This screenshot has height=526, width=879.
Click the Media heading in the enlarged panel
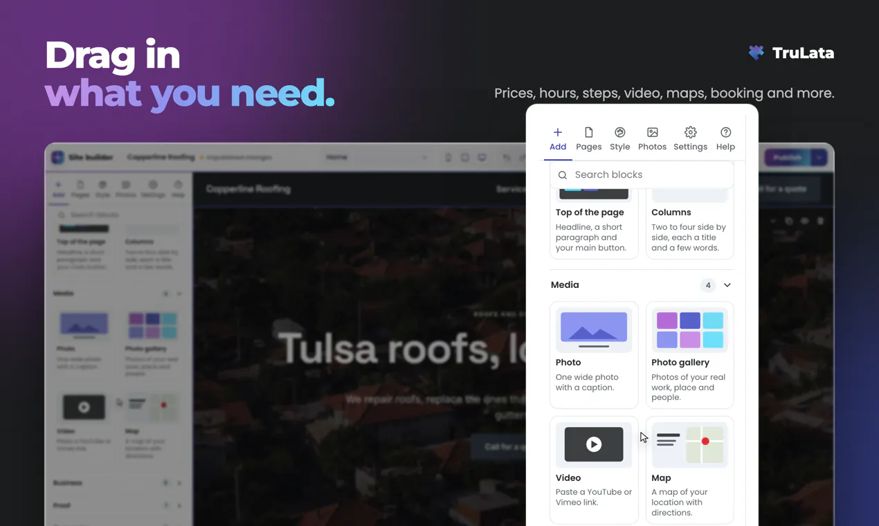click(x=565, y=285)
